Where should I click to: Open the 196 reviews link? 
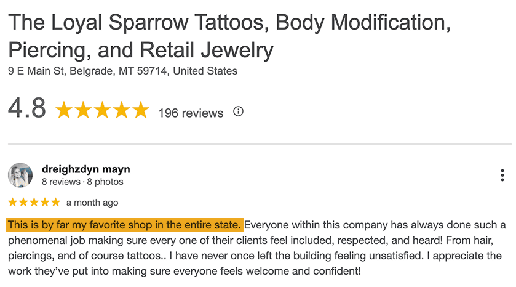click(191, 113)
